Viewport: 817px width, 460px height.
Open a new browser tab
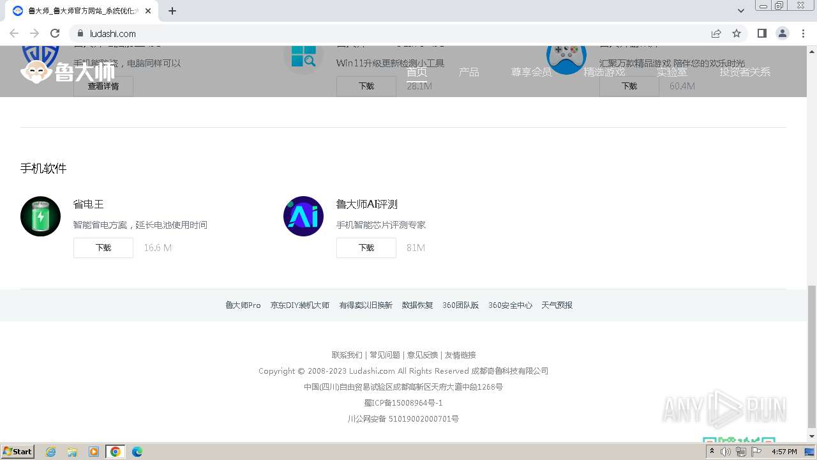[172, 11]
